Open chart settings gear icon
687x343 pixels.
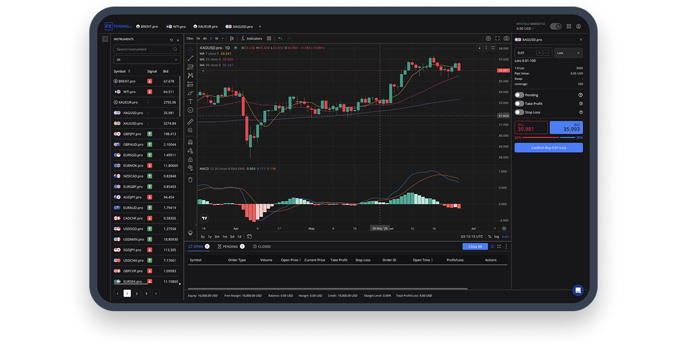(488, 38)
